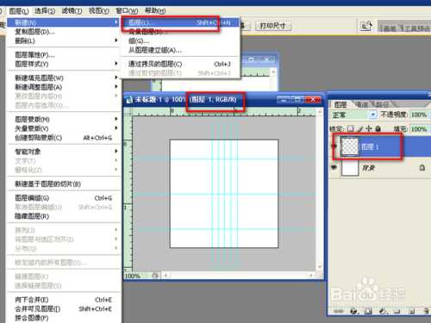Click the layer style fx icon in Layers panel
This screenshot has height=323, width=431.
pos(354,311)
